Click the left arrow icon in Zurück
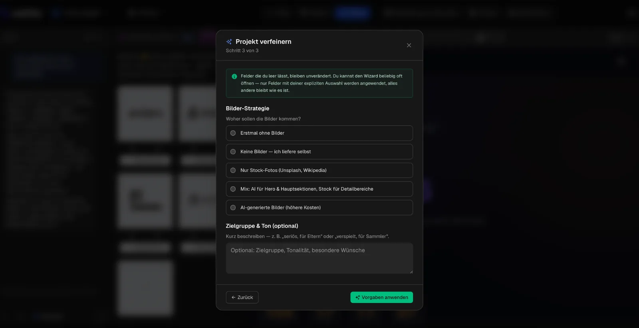 (x=233, y=297)
